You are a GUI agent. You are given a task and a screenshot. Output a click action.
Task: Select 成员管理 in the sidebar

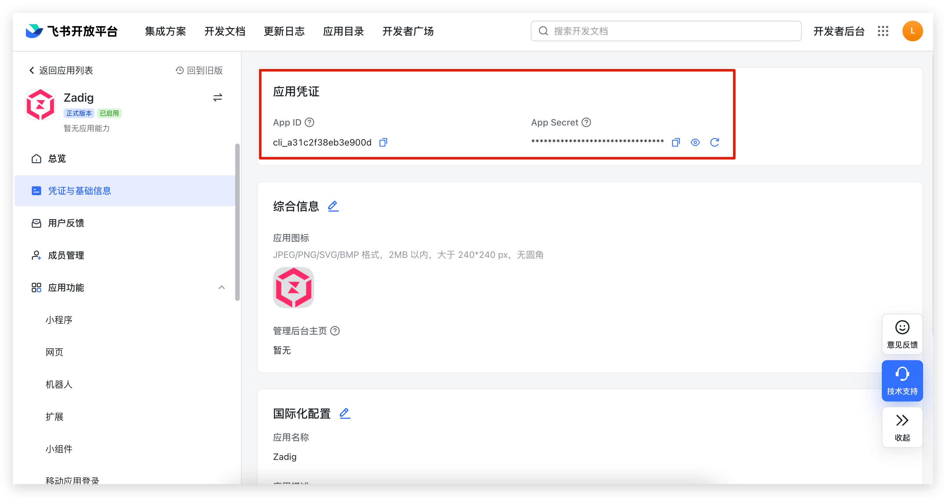pos(66,255)
